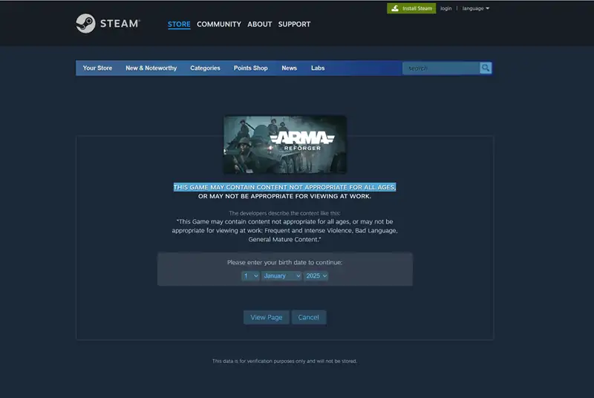Click the Install Steam button
The image size is (594, 398).
click(x=411, y=8)
